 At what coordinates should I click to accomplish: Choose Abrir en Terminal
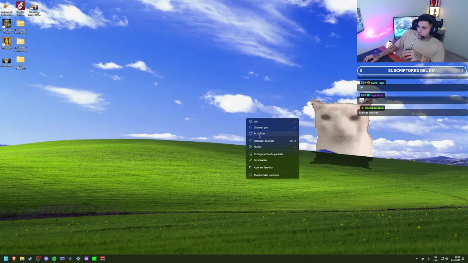coord(272,167)
